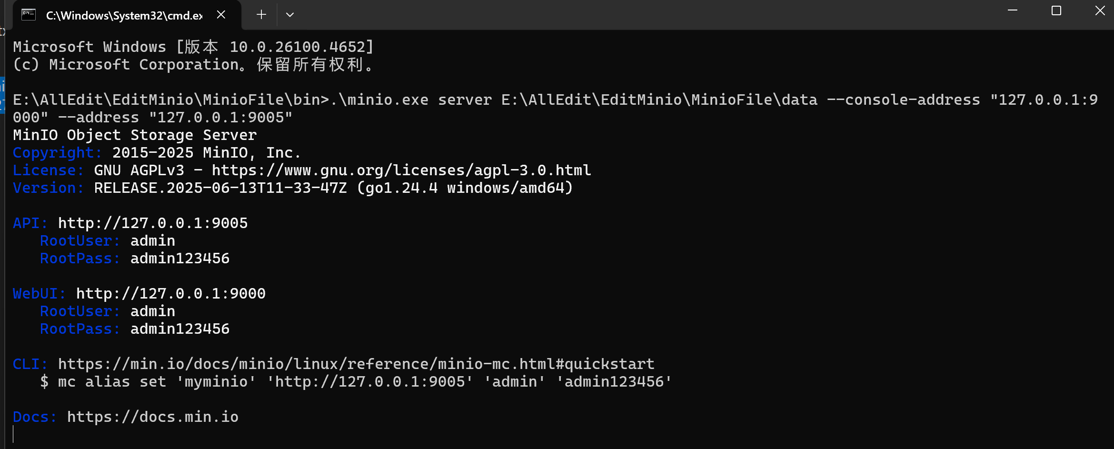Click the chevron icon next to the plus button
The width and height of the screenshot is (1114, 449).
tap(290, 15)
